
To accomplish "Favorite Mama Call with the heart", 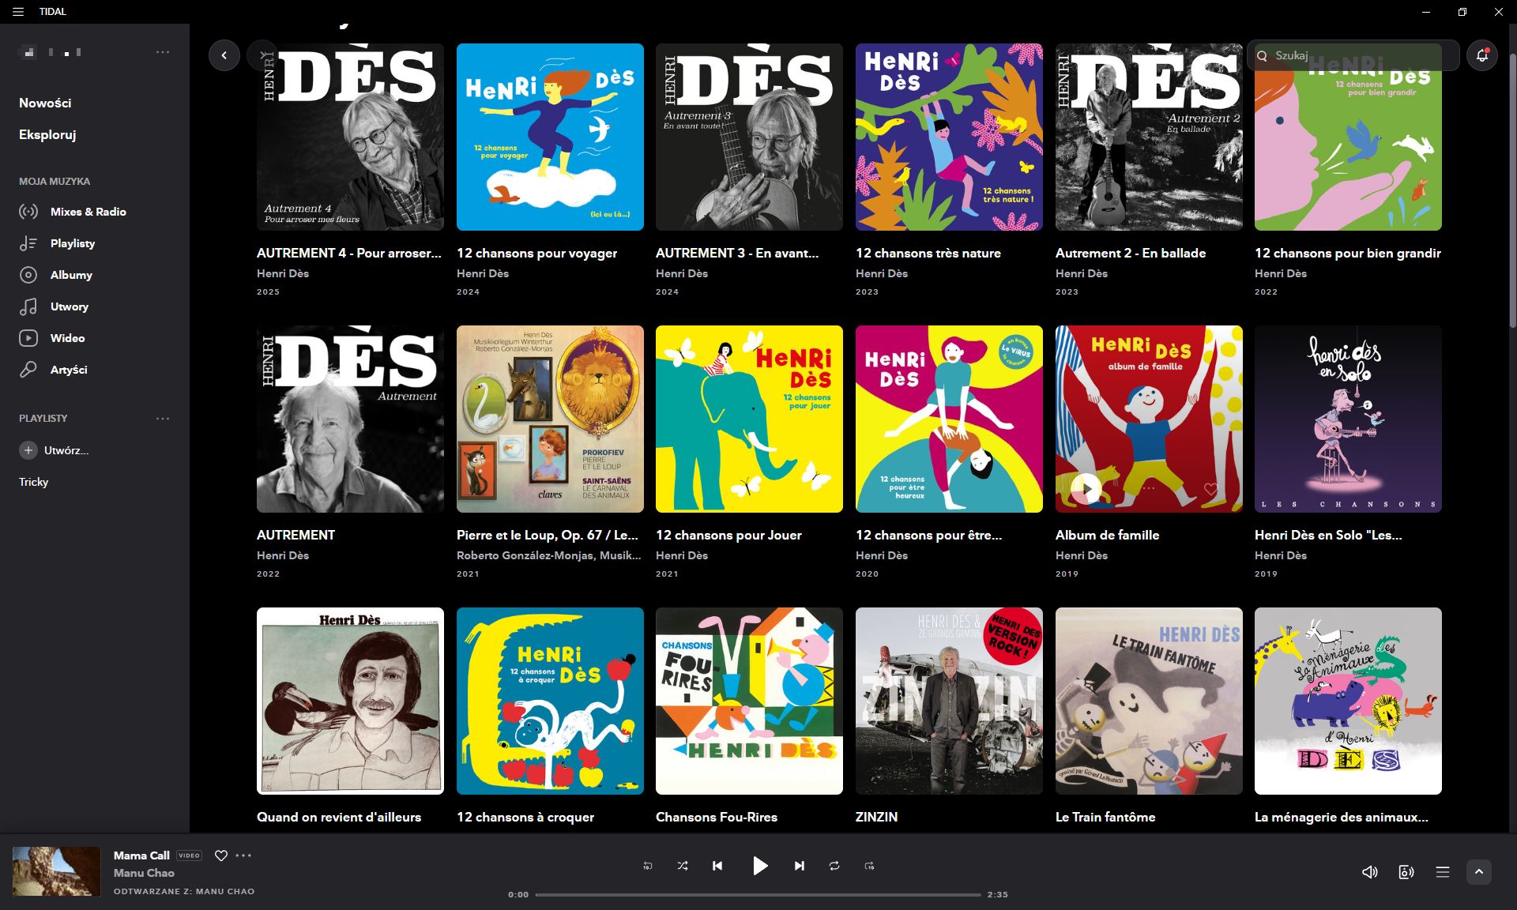I will coord(221,855).
